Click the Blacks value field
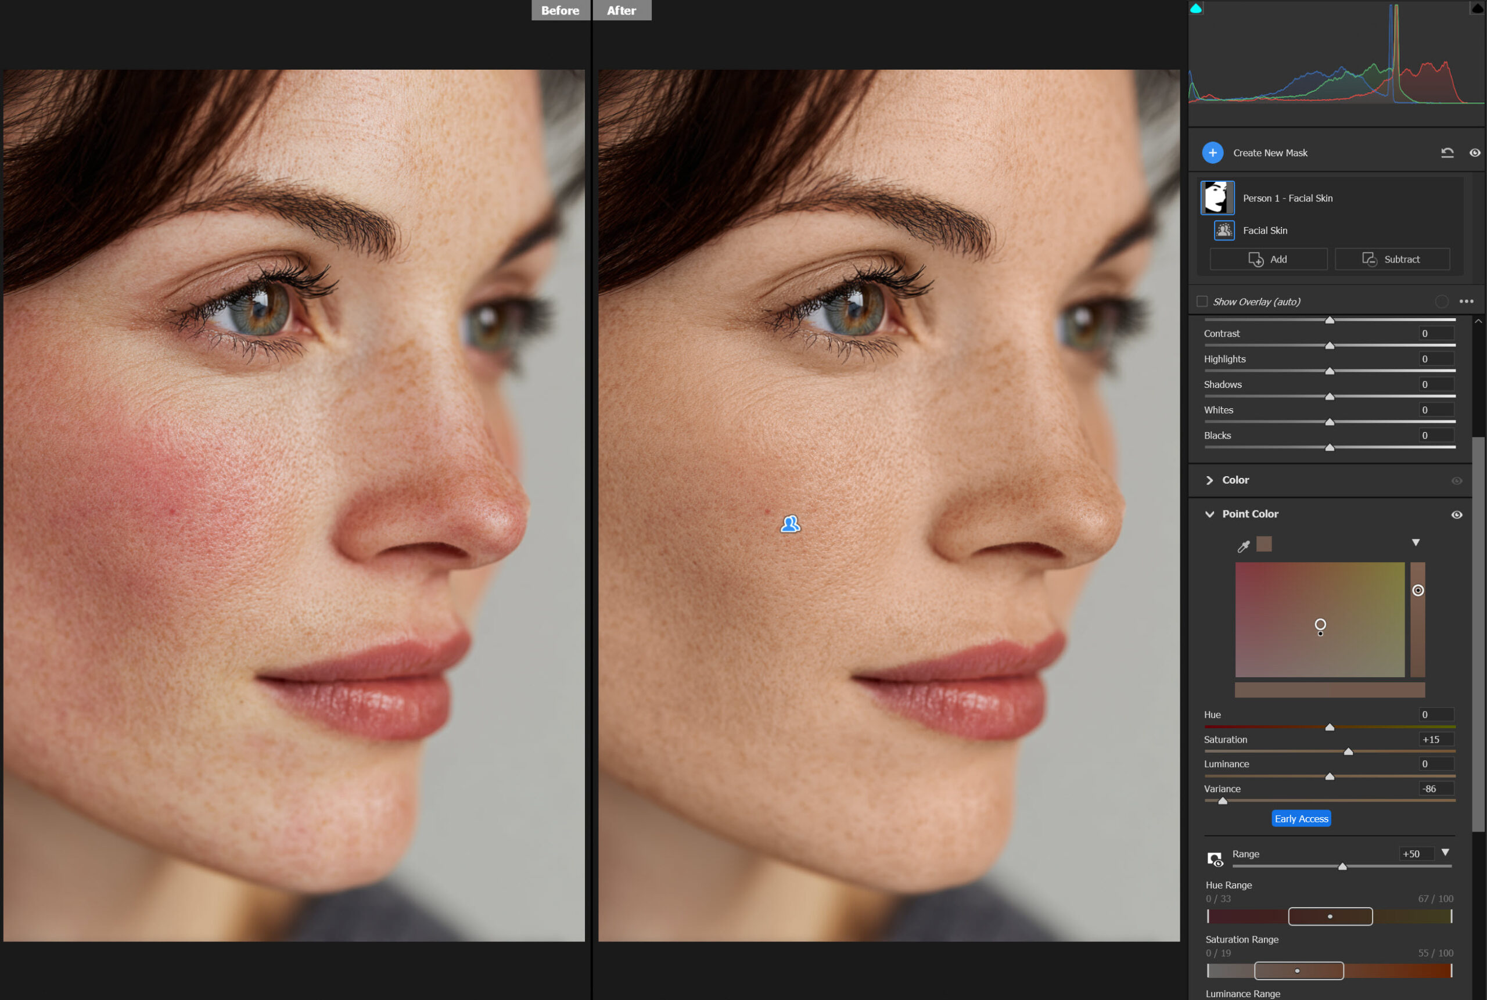The height and width of the screenshot is (1000, 1487). click(x=1436, y=435)
